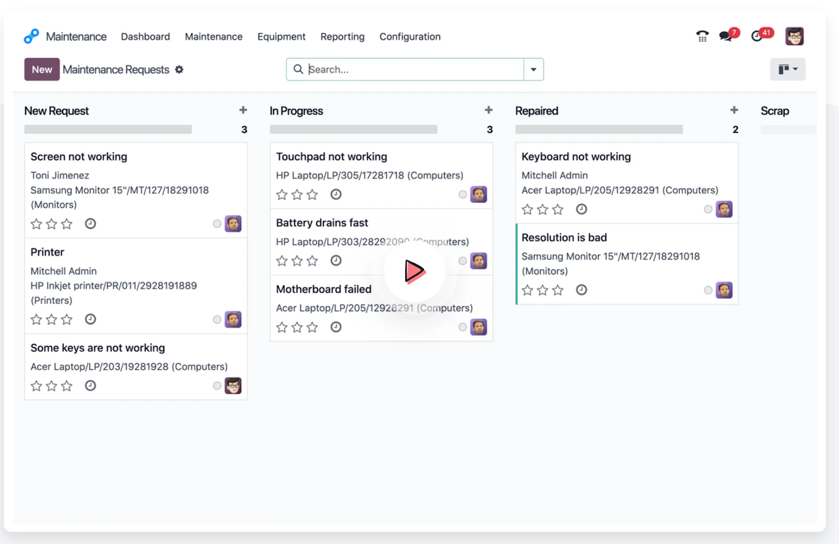Open the Resolution is bad request title
The image size is (839, 544).
point(564,238)
